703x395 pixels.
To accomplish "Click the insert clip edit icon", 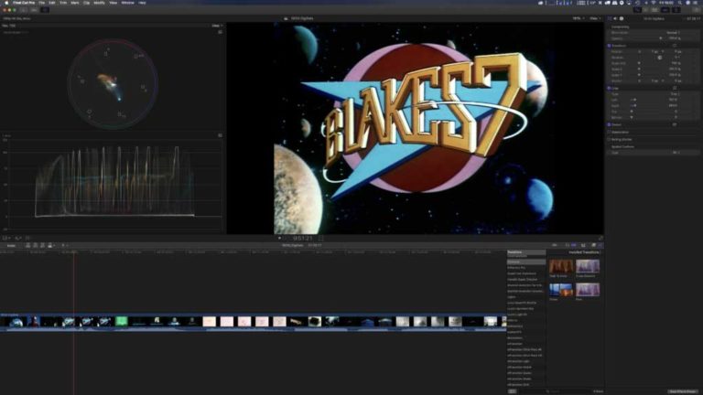I will coord(36,245).
